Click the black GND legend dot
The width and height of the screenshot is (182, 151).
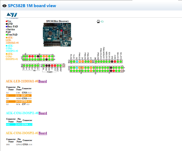[x=7, y=24]
